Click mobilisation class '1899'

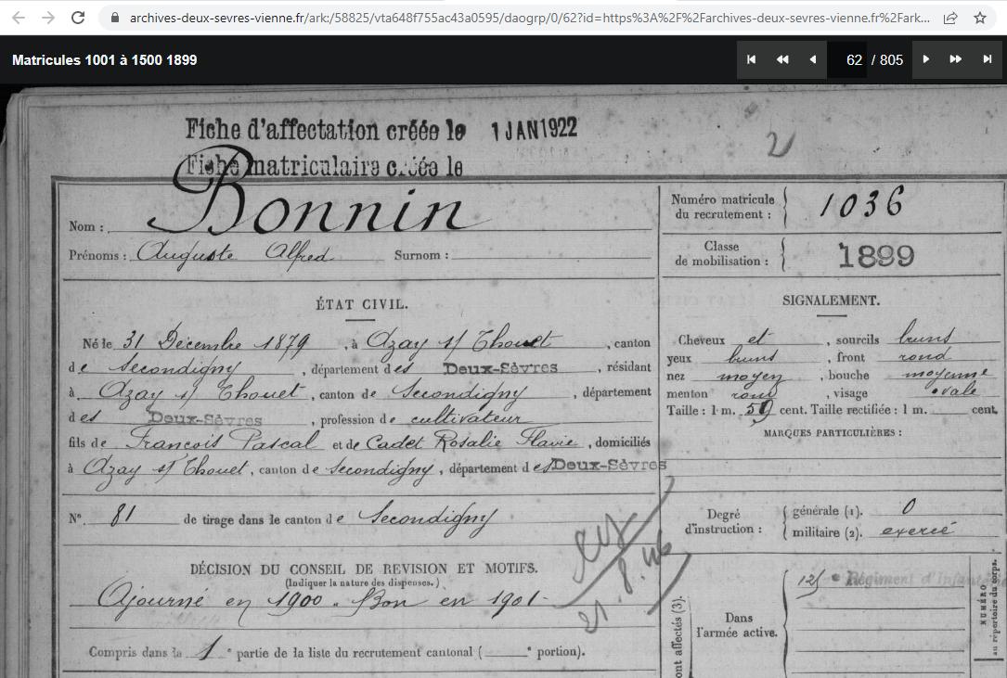(x=876, y=256)
